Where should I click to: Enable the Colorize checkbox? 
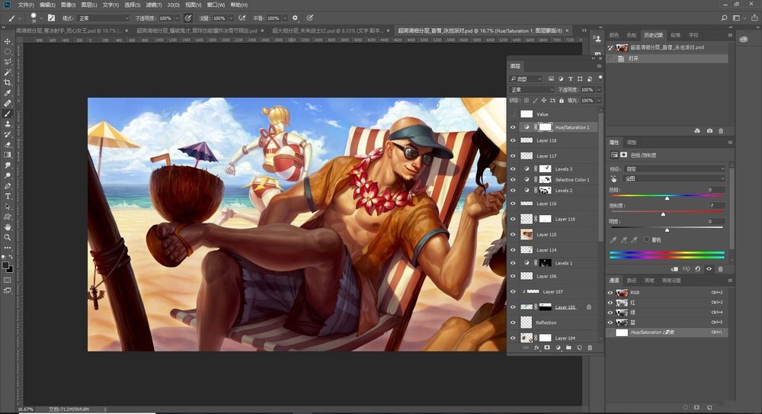tap(647, 239)
